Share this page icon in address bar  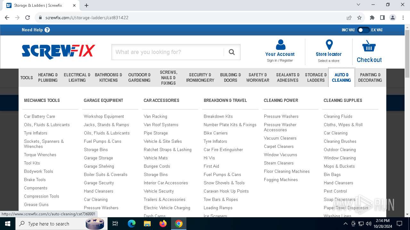coord(349,18)
